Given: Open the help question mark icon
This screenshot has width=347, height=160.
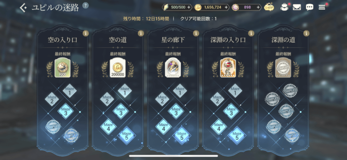Looking at the screenshot, I should 86,5.
